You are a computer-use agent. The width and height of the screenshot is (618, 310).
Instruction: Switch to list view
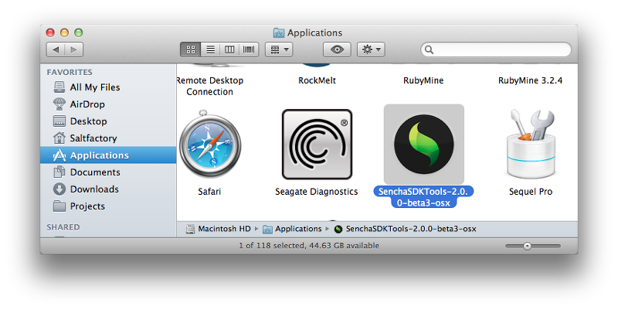click(210, 49)
